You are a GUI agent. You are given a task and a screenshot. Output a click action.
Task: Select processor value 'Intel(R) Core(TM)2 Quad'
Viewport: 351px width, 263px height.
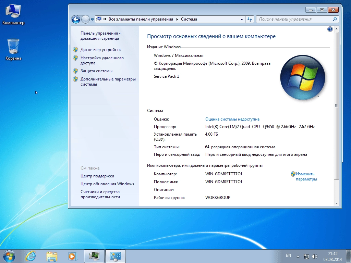click(x=228, y=127)
